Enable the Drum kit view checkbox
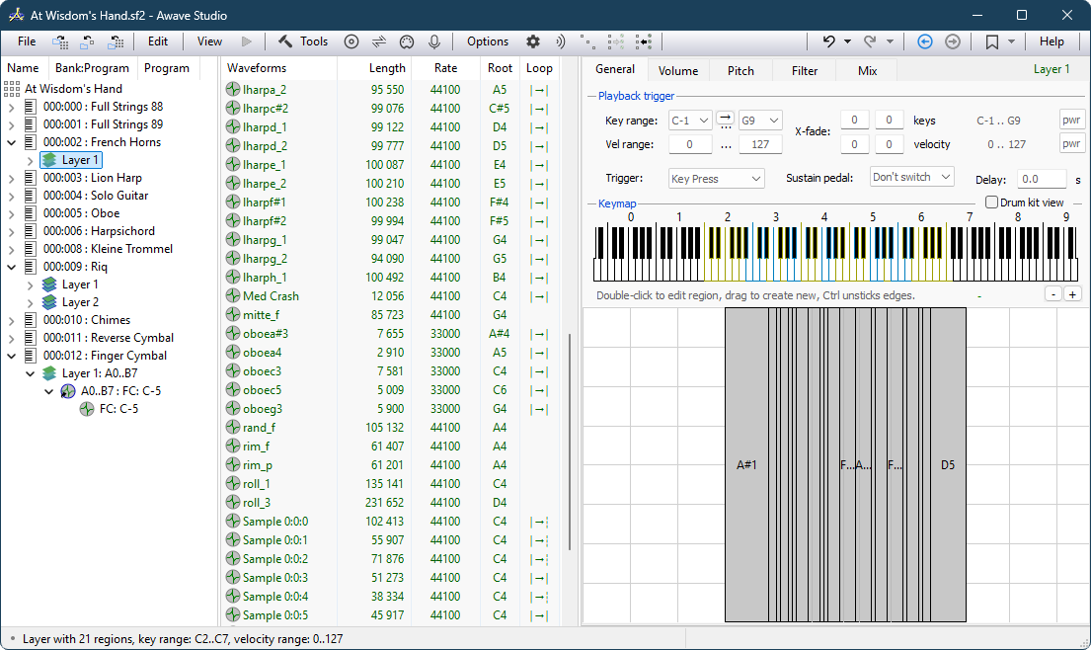This screenshot has width=1091, height=650. 992,203
